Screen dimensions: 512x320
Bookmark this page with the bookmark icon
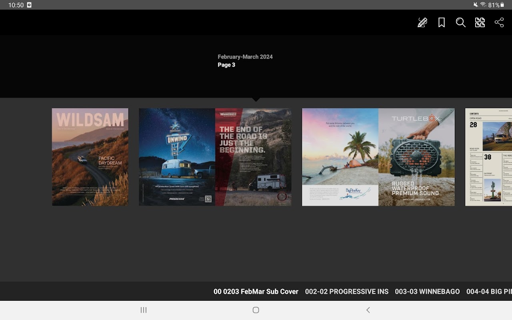click(x=442, y=22)
